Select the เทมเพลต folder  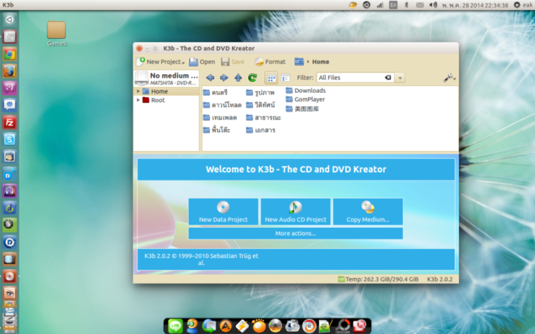pos(220,118)
